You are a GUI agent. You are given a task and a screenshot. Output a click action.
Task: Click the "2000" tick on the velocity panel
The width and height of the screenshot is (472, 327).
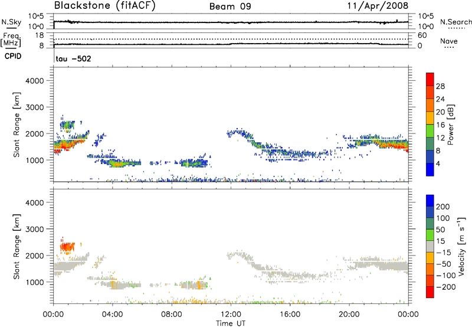(x=34, y=256)
